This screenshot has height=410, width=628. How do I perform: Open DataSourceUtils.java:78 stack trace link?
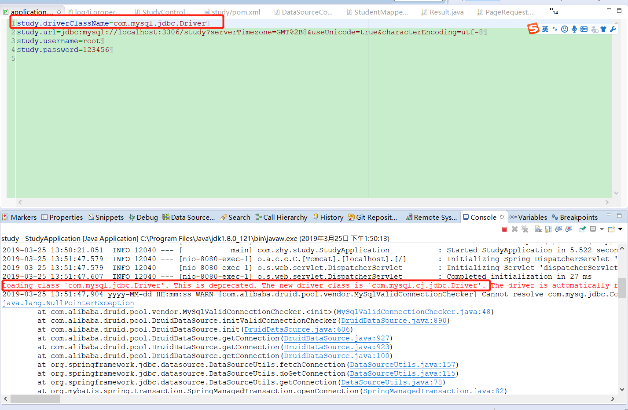pos(392,382)
